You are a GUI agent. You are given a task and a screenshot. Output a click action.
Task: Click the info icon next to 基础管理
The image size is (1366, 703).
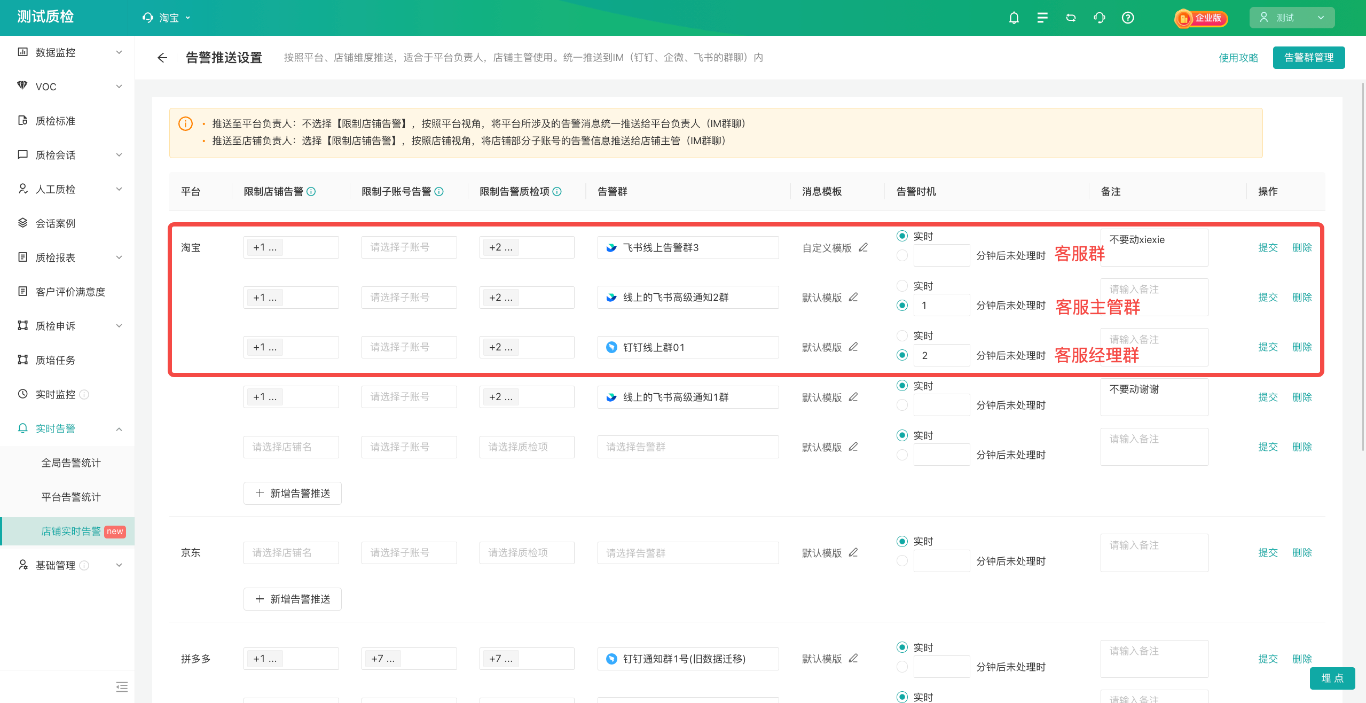coord(84,565)
